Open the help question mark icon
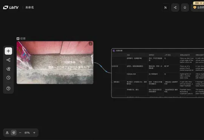The image size is (204, 140). 8,88
